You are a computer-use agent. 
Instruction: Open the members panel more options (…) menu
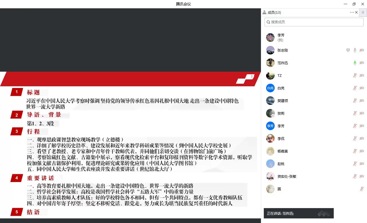pyautogui.click(x=352, y=12)
